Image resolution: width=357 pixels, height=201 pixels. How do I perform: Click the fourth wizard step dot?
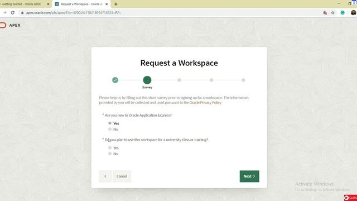pyautogui.click(x=211, y=80)
